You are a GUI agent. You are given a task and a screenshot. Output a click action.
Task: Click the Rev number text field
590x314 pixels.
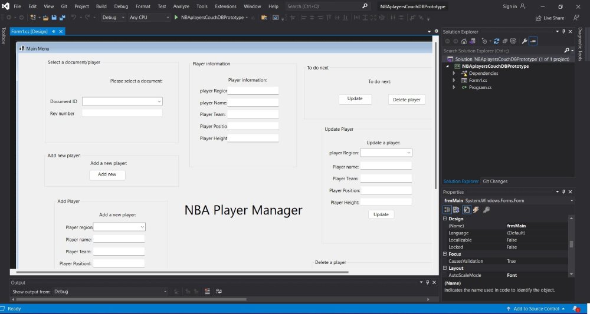(122, 113)
